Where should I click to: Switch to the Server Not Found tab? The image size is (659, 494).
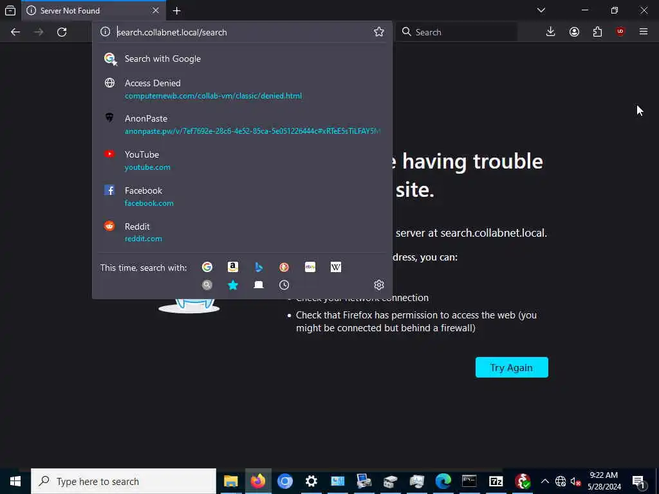coord(93,10)
